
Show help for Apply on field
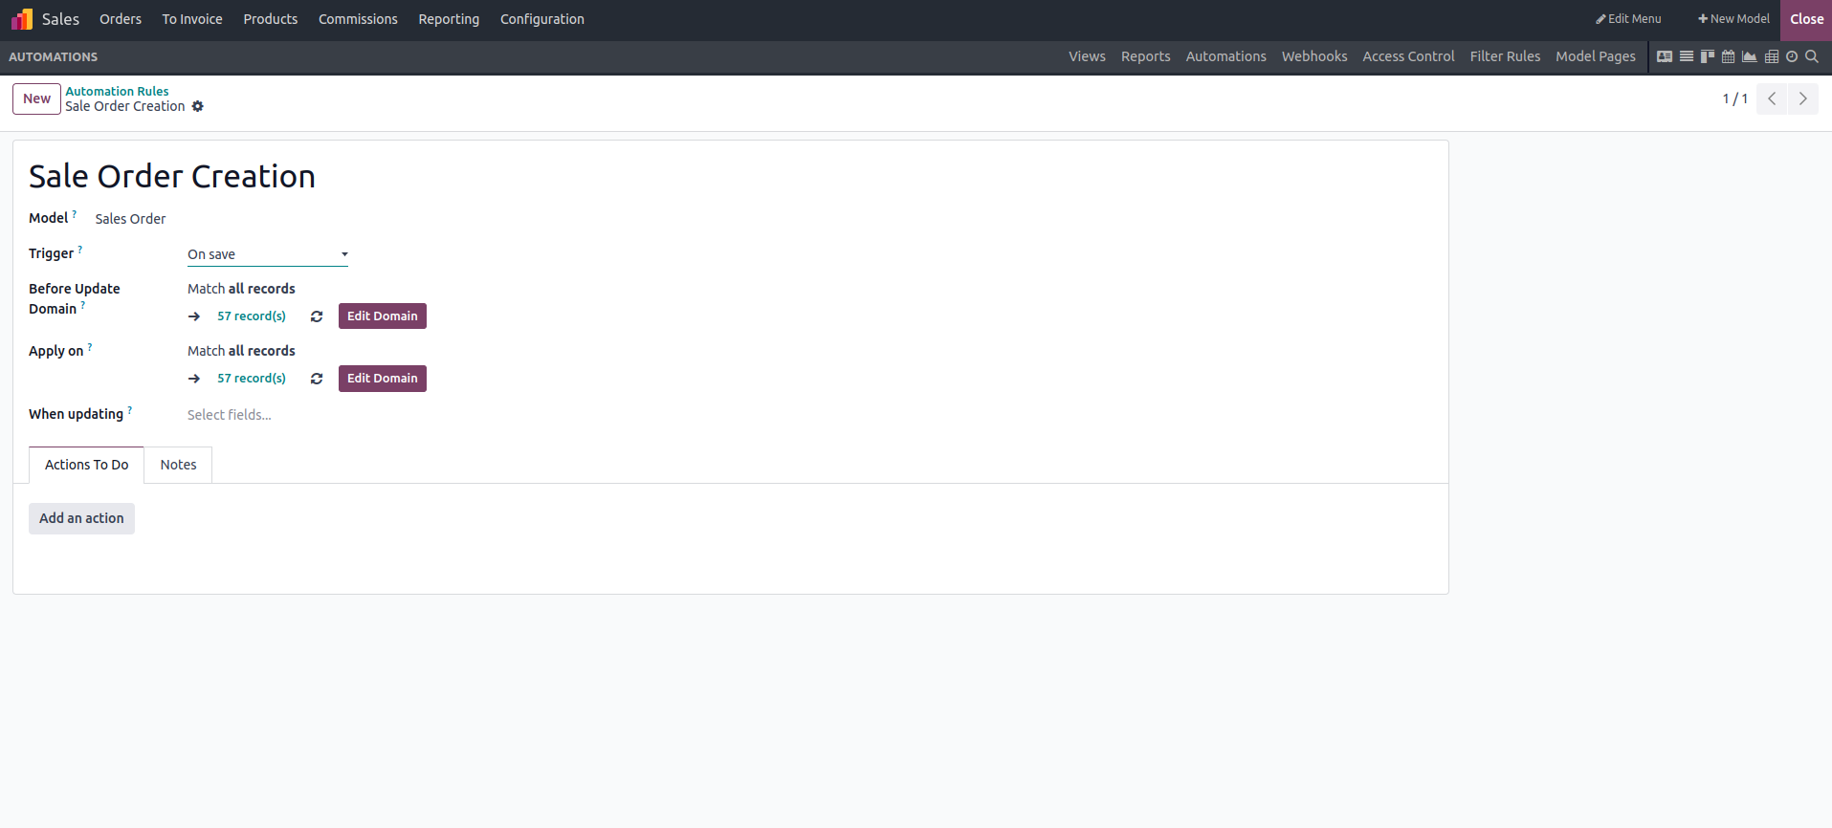[x=90, y=347]
